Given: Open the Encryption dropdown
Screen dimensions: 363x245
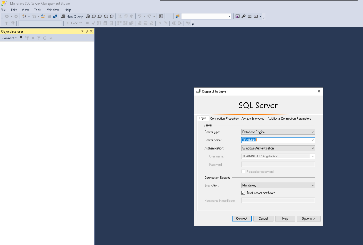Looking at the screenshot, I should tap(278, 185).
